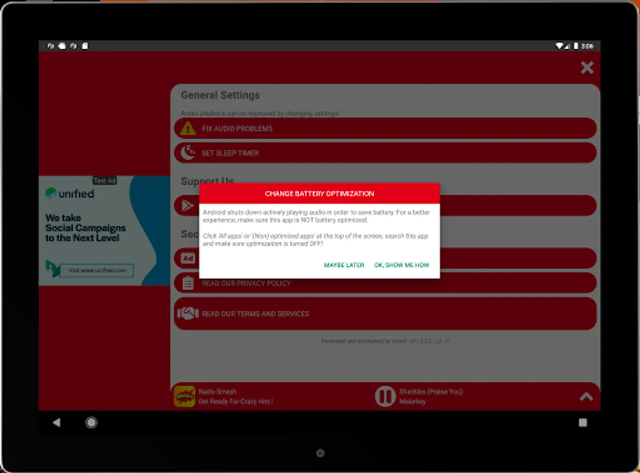The width and height of the screenshot is (640, 473).
Task: Click the clipboard icon beside privacy policy
Action: pyautogui.click(x=188, y=283)
